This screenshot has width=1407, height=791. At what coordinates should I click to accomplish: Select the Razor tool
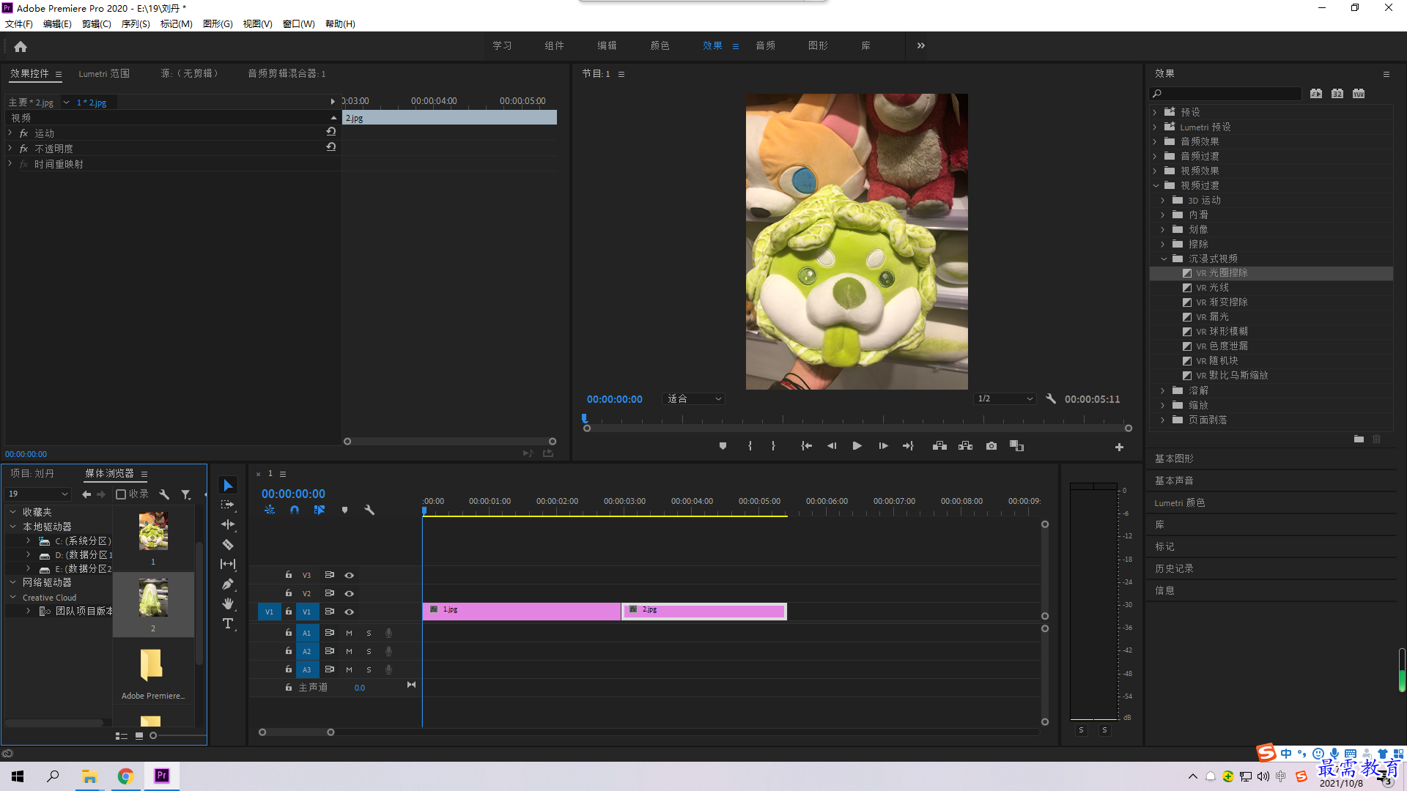(x=228, y=544)
